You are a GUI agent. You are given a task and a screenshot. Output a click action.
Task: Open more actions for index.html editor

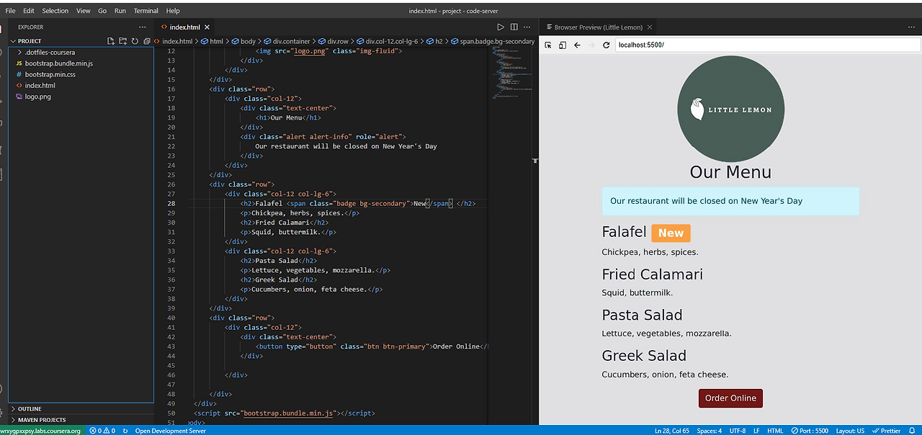tap(527, 27)
